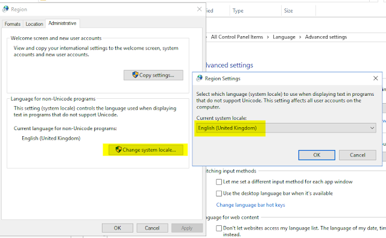Click All Control Panel Items breadcrumb
This screenshot has width=386, height=238.
point(237,37)
